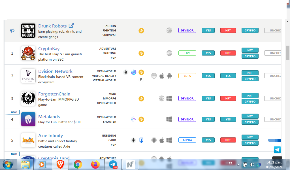Click the scrollbar up arrow
Viewport: 290px width, 170px height.
pyautogui.click(x=288, y=22)
